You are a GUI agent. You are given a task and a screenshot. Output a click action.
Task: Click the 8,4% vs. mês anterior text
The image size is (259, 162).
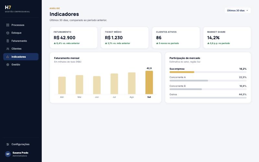coord(67,43)
